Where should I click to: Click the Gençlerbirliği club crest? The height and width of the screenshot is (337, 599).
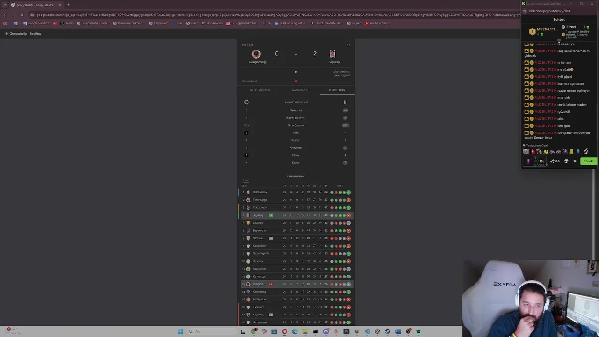(256, 54)
